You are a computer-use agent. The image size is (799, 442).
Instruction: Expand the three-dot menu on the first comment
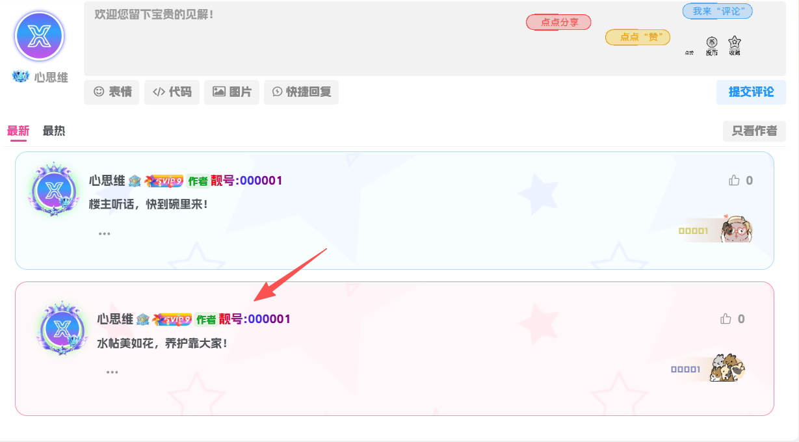click(x=104, y=233)
